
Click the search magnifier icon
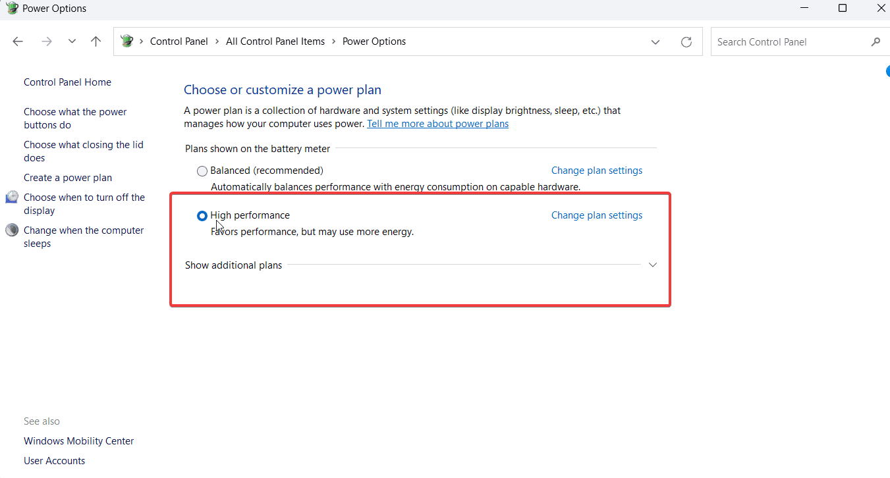pyautogui.click(x=876, y=41)
